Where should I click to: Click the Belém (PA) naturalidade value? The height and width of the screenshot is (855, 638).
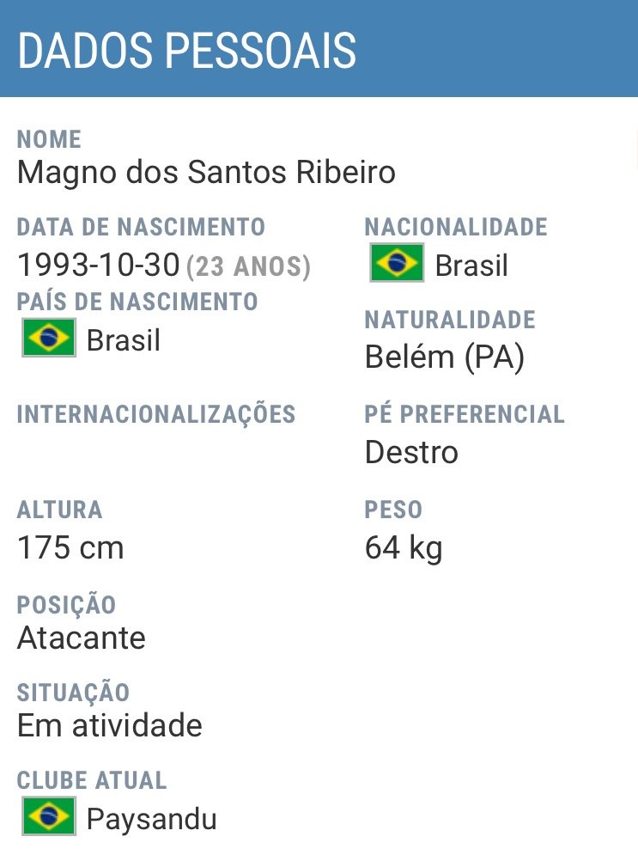445,357
